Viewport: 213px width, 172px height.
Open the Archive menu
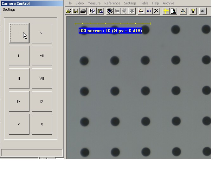tap(168, 3)
